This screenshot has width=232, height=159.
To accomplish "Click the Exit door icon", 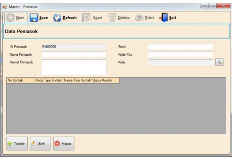I will pyautogui.click(x=163, y=18).
